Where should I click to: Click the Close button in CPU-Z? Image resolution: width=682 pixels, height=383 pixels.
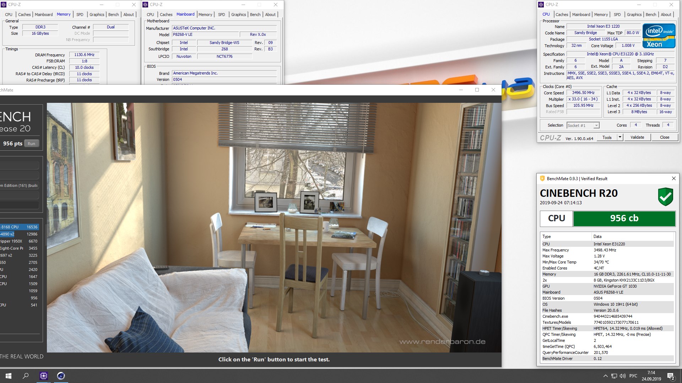665,137
